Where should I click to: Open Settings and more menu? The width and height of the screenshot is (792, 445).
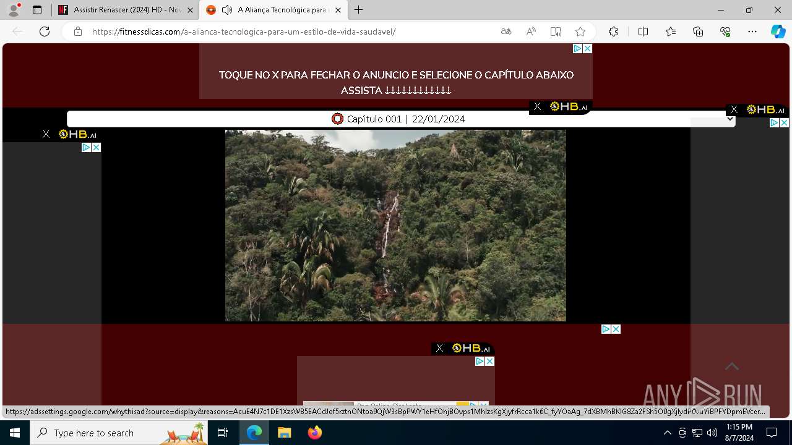[752, 32]
